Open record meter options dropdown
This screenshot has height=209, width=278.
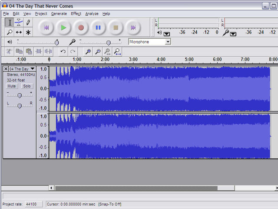tap(233, 34)
